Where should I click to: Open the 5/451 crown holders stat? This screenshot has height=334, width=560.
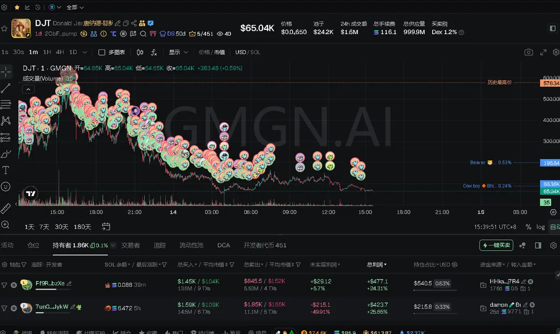201,34
